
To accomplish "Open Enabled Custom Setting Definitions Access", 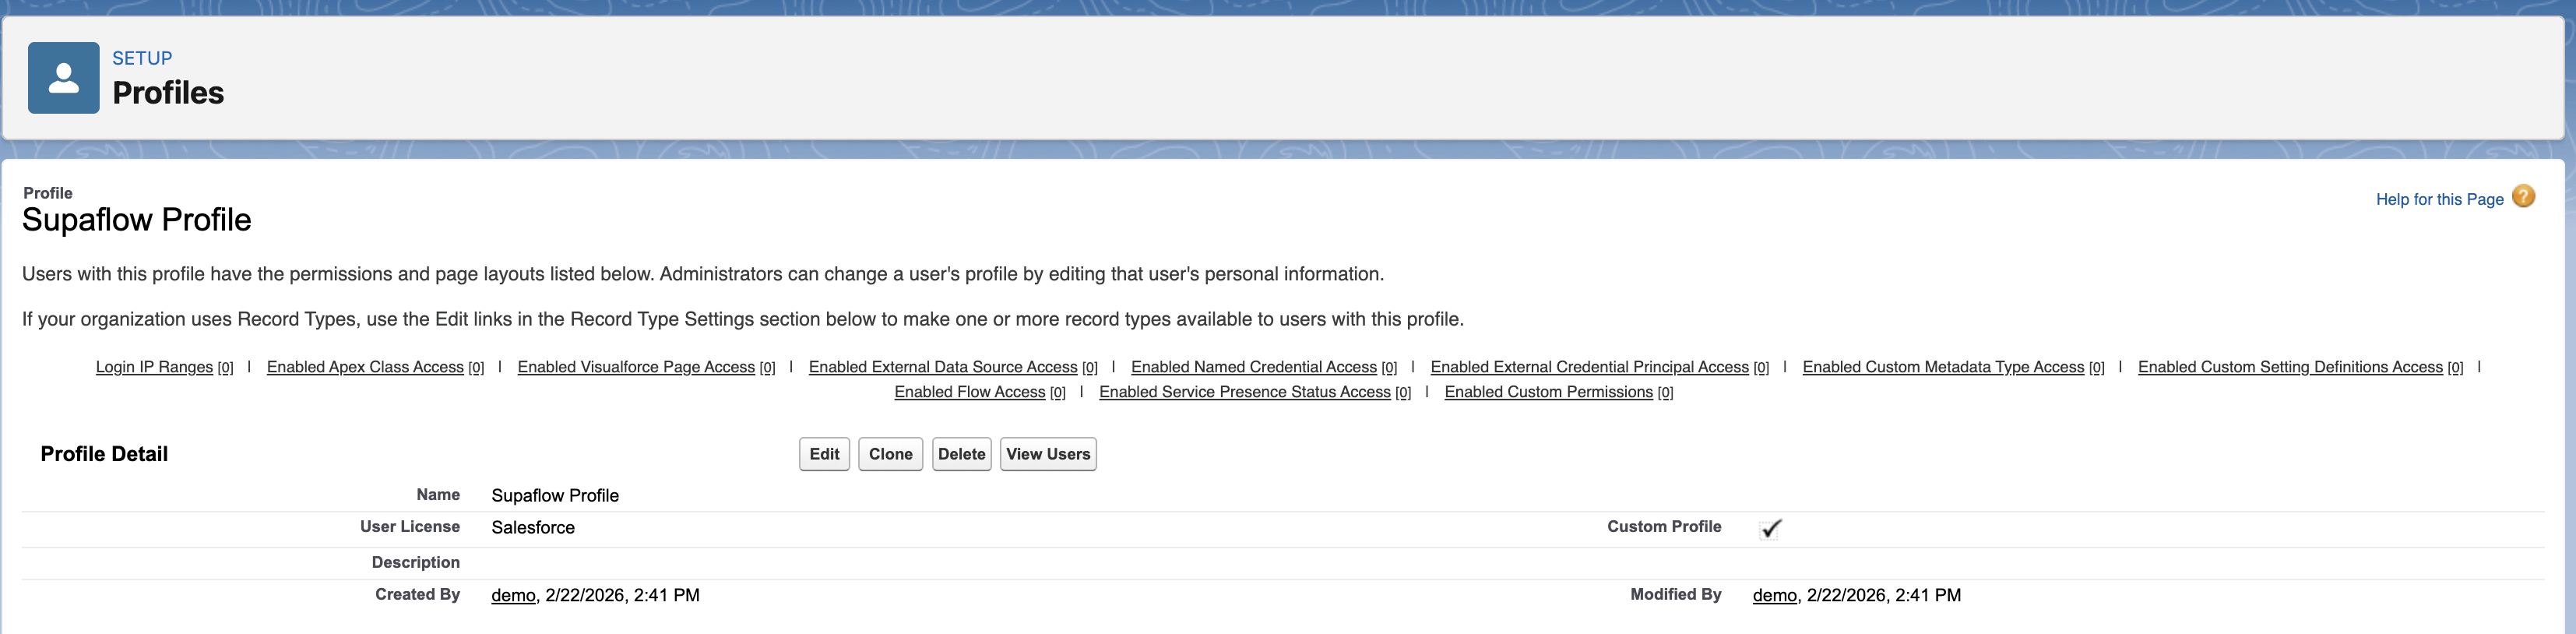I will pyautogui.click(x=2289, y=367).
